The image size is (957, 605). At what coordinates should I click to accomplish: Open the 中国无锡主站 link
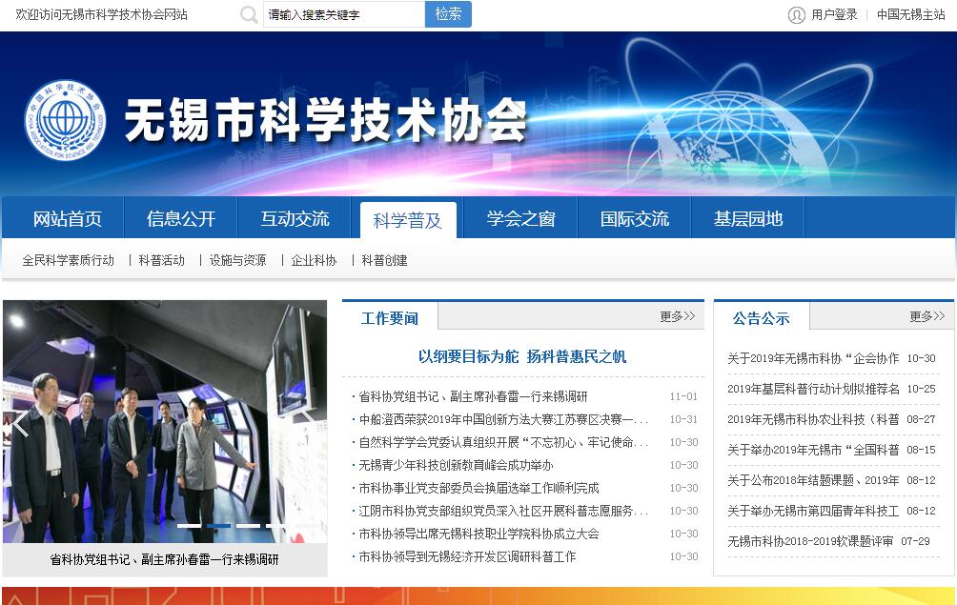click(x=910, y=15)
